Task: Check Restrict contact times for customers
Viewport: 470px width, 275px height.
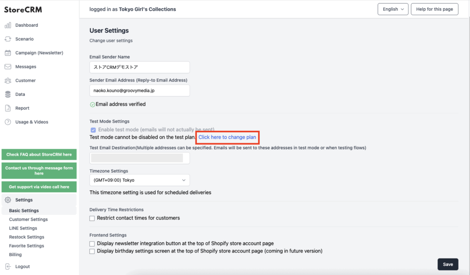Action: 92,219
